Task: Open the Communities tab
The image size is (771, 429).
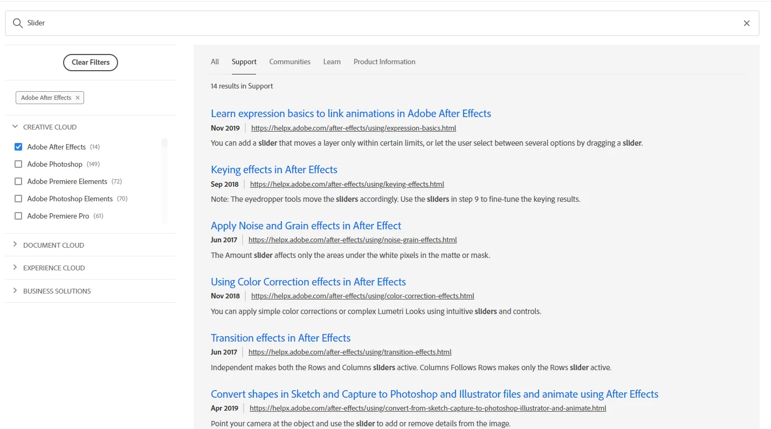Action: (290, 62)
